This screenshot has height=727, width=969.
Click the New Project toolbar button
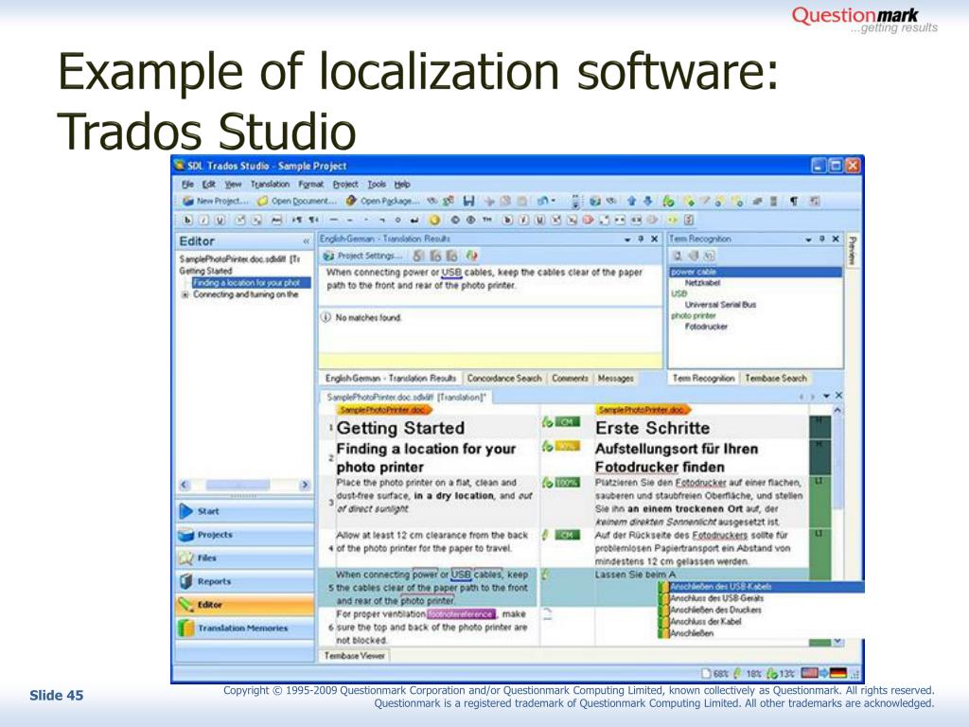coord(215,201)
